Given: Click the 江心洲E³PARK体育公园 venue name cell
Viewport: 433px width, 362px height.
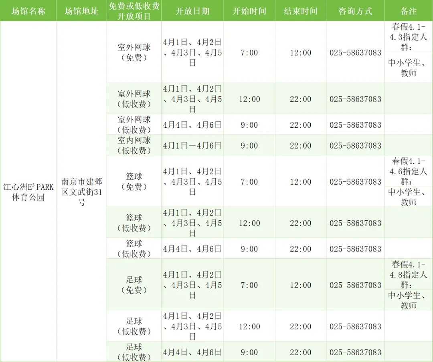Looking at the screenshot, I should [x=28, y=192].
